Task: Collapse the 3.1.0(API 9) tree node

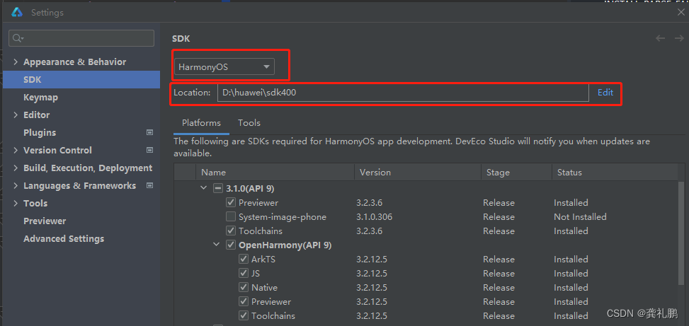Action: coord(203,188)
